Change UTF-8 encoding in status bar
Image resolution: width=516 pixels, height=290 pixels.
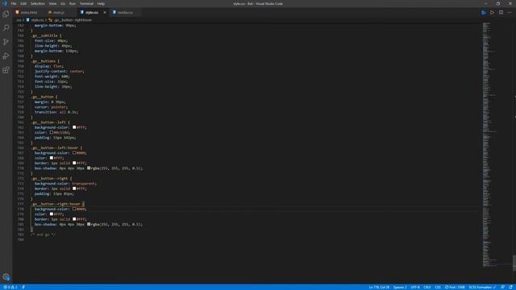click(x=415, y=287)
